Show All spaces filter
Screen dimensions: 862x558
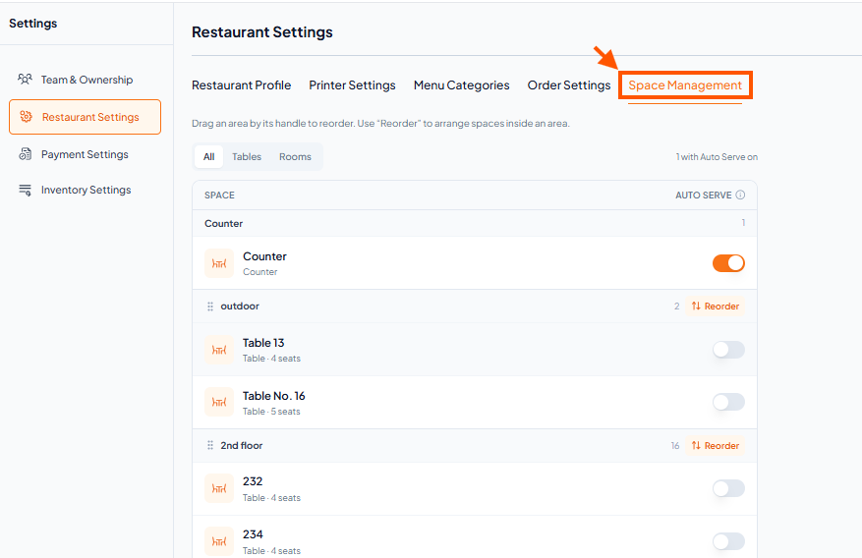(x=209, y=156)
